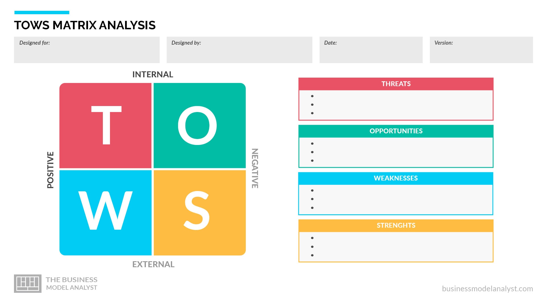Click the green O quadrant tile
Image resolution: width=547 pixels, height=307 pixels.
pyautogui.click(x=199, y=125)
